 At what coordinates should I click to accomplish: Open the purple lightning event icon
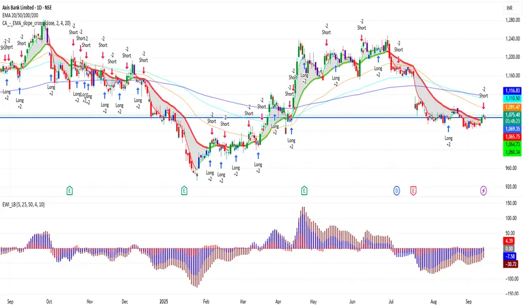tap(483, 191)
